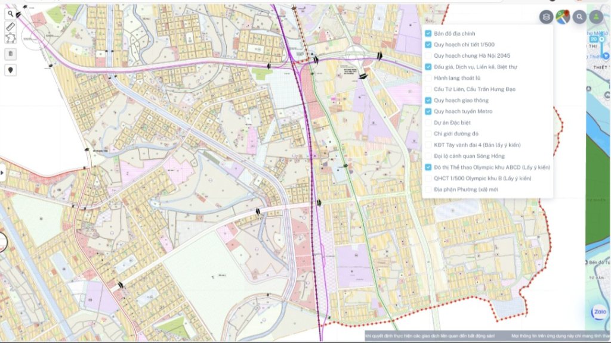The image size is (611, 343).
Task: Select the location pin marker tool
Action: (10, 70)
